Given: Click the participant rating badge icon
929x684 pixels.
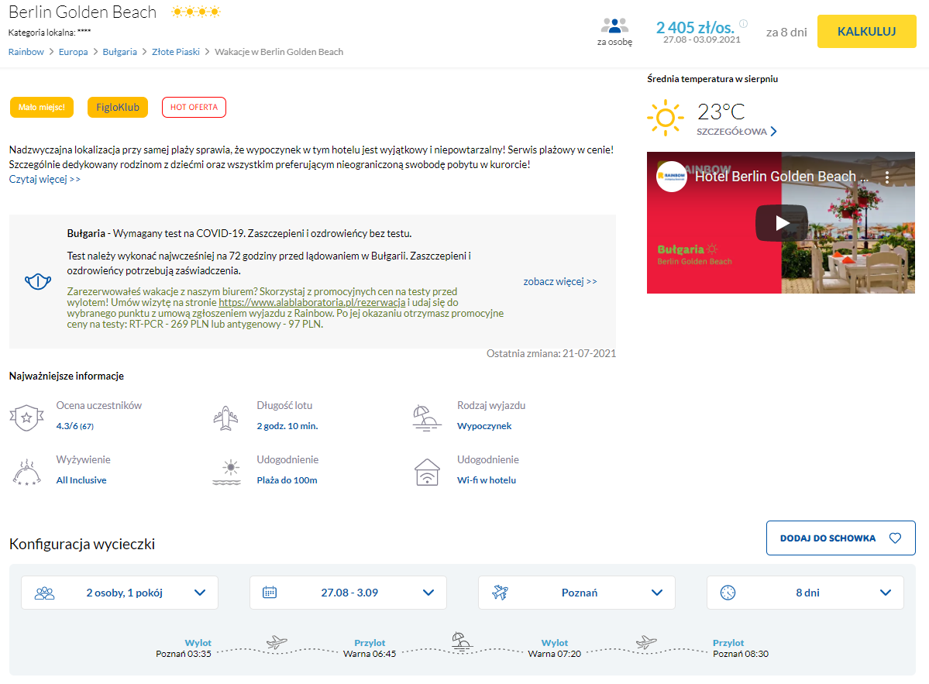Looking at the screenshot, I should (26, 418).
